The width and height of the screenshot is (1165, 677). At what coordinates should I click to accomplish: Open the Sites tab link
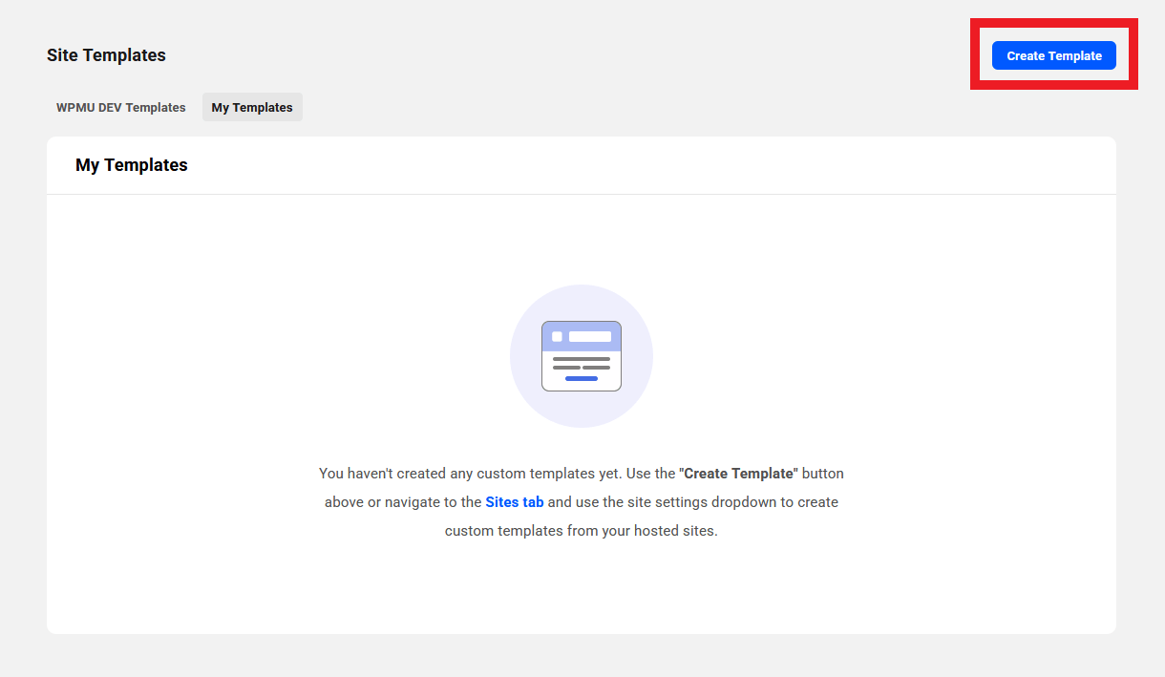click(x=515, y=501)
